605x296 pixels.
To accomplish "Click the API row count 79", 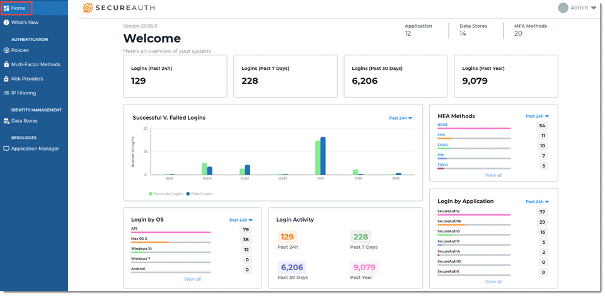I will [x=246, y=230].
